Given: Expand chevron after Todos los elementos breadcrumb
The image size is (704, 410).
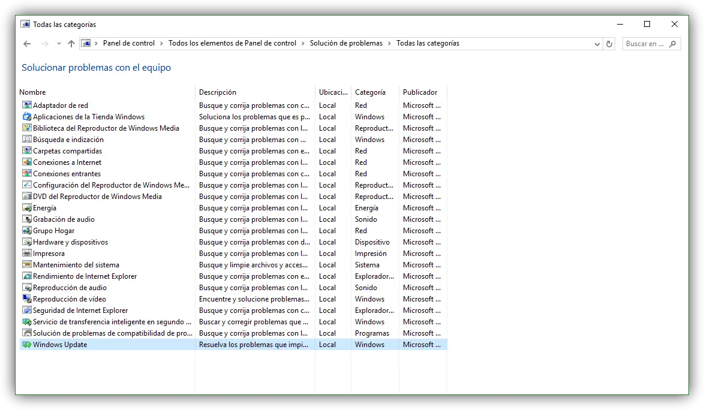Looking at the screenshot, I should coord(303,44).
